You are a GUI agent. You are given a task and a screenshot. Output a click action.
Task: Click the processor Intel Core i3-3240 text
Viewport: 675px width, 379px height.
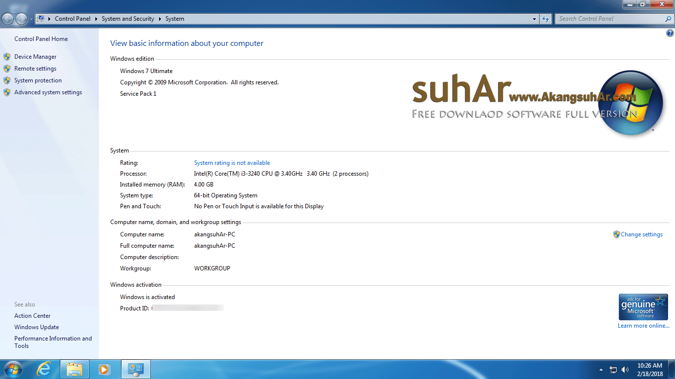pos(281,174)
